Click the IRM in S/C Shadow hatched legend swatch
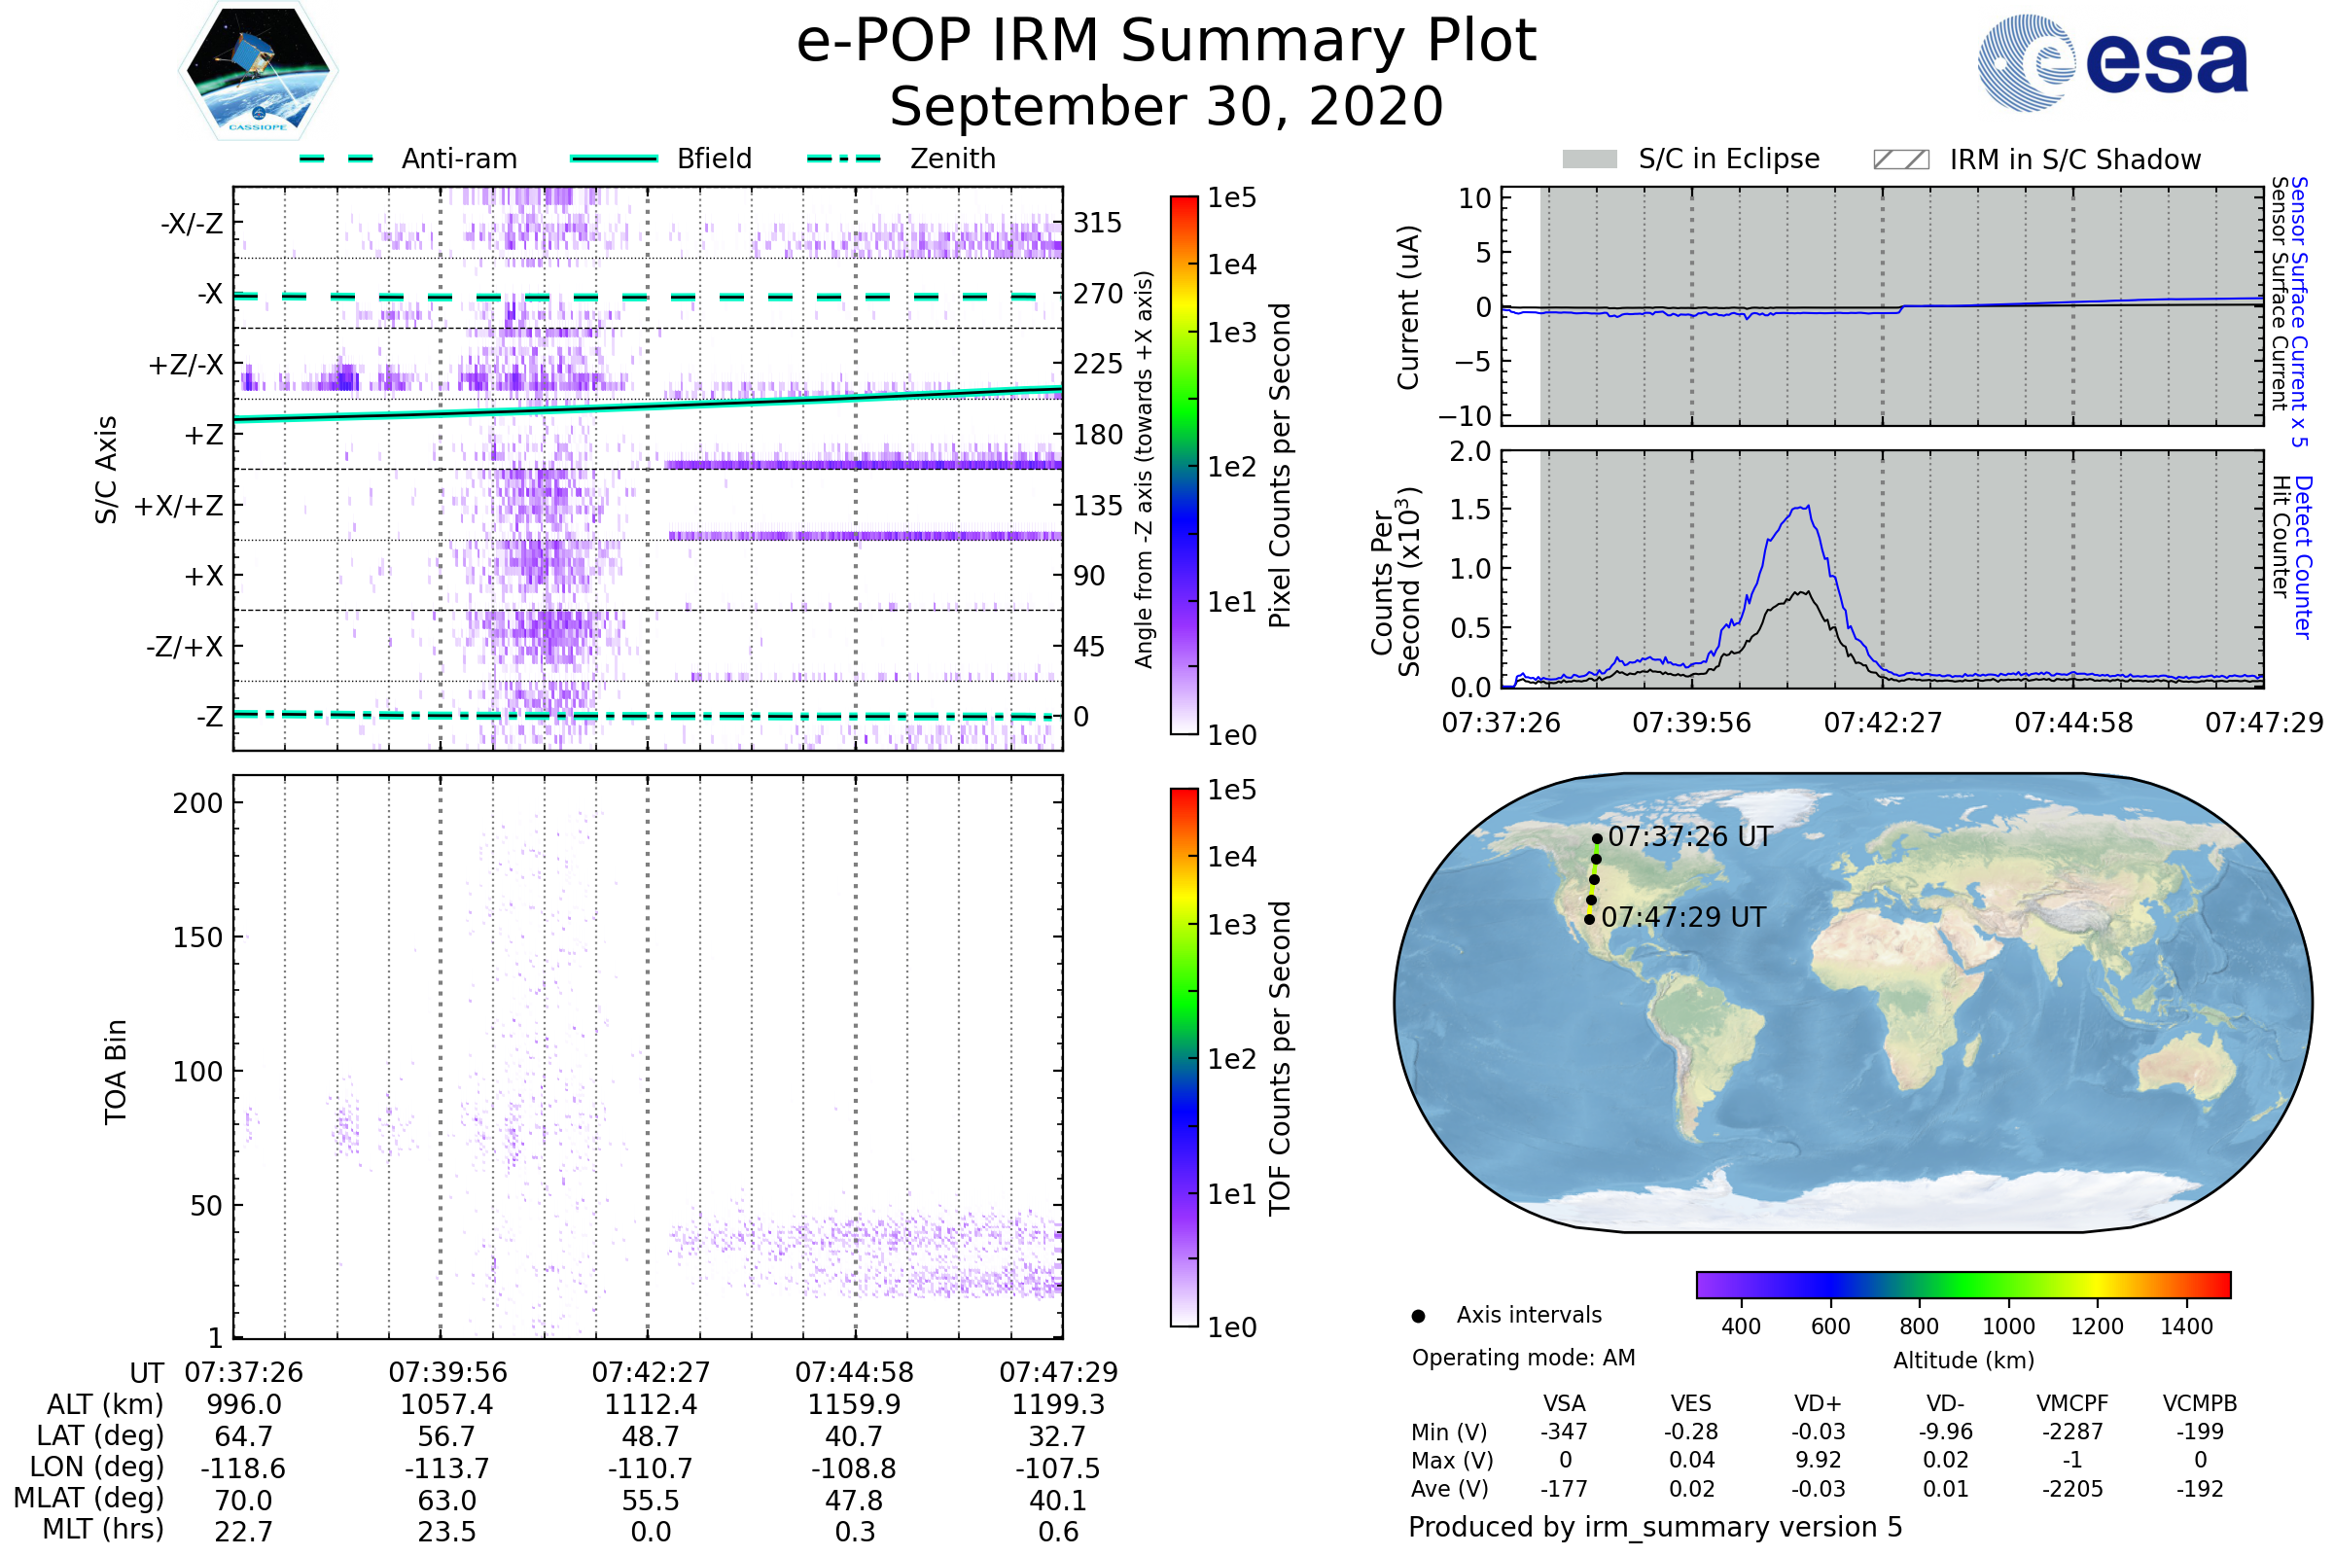 [x=1900, y=159]
